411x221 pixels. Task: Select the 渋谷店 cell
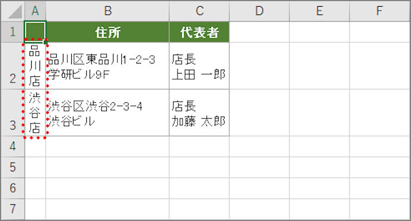click(35, 112)
